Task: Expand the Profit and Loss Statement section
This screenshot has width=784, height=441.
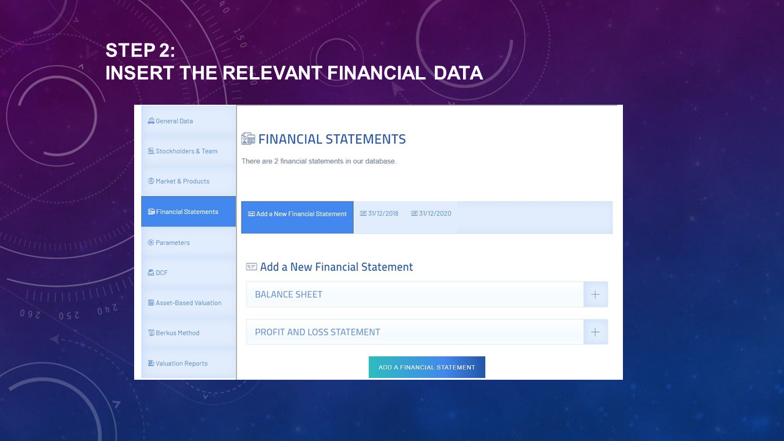Action: pos(595,332)
